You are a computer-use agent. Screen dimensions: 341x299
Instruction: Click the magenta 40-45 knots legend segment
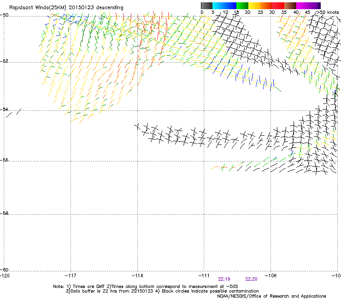tap(302, 6)
